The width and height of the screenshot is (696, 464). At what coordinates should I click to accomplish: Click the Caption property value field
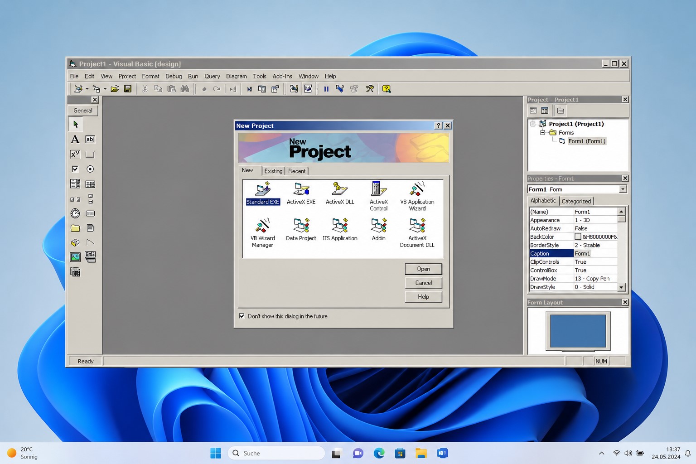point(595,253)
